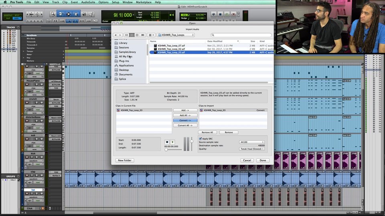Image resolution: width=385 pixels, height=216 pixels.
Task: Open the Quality Tweak Head dropdown
Action: (x=252, y=149)
